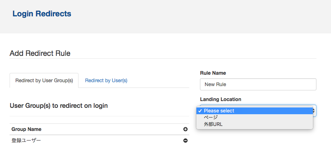The height and width of the screenshot is (153, 331).
Task: Switch to the Redirect by User(s) tab
Action: point(106,80)
